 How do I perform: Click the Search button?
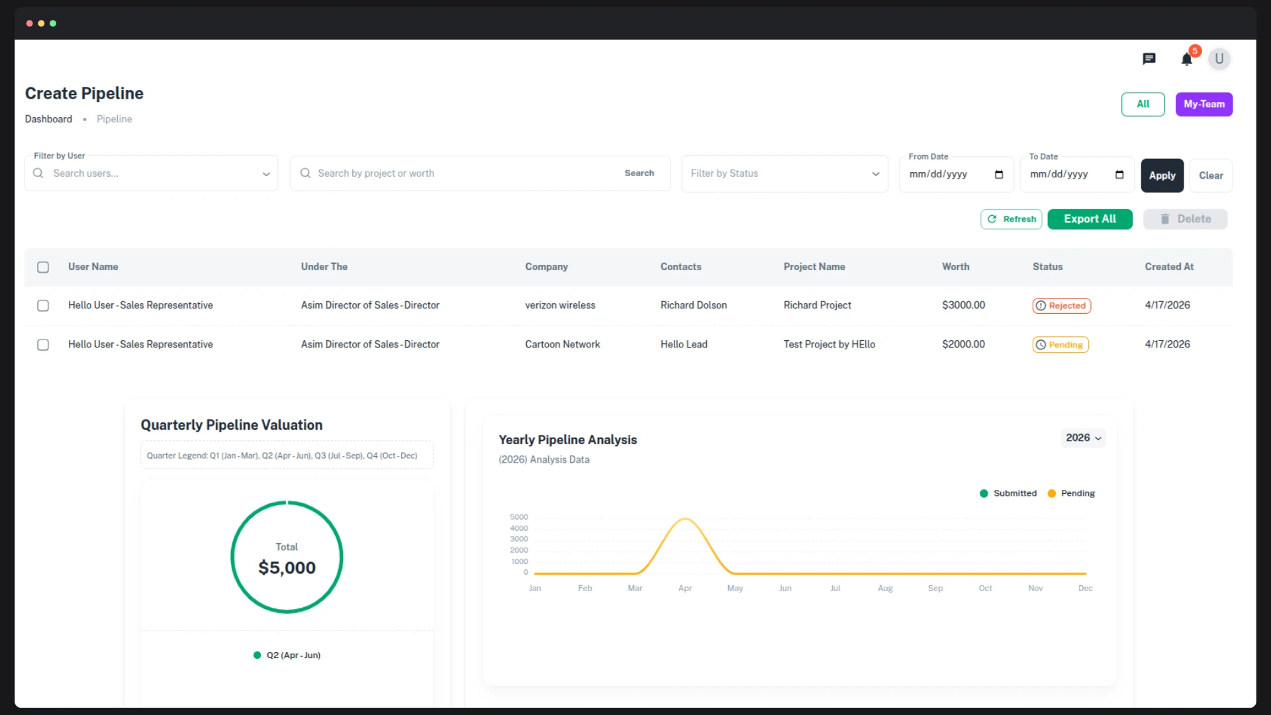(x=639, y=173)
